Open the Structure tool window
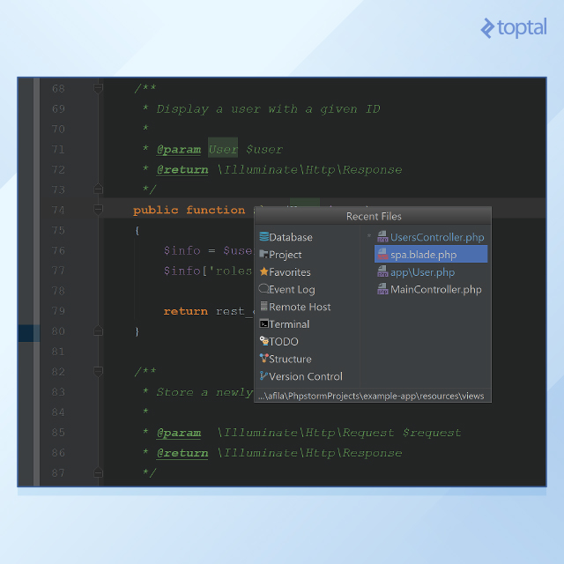 pyautogui.click(x=290, y=359)
